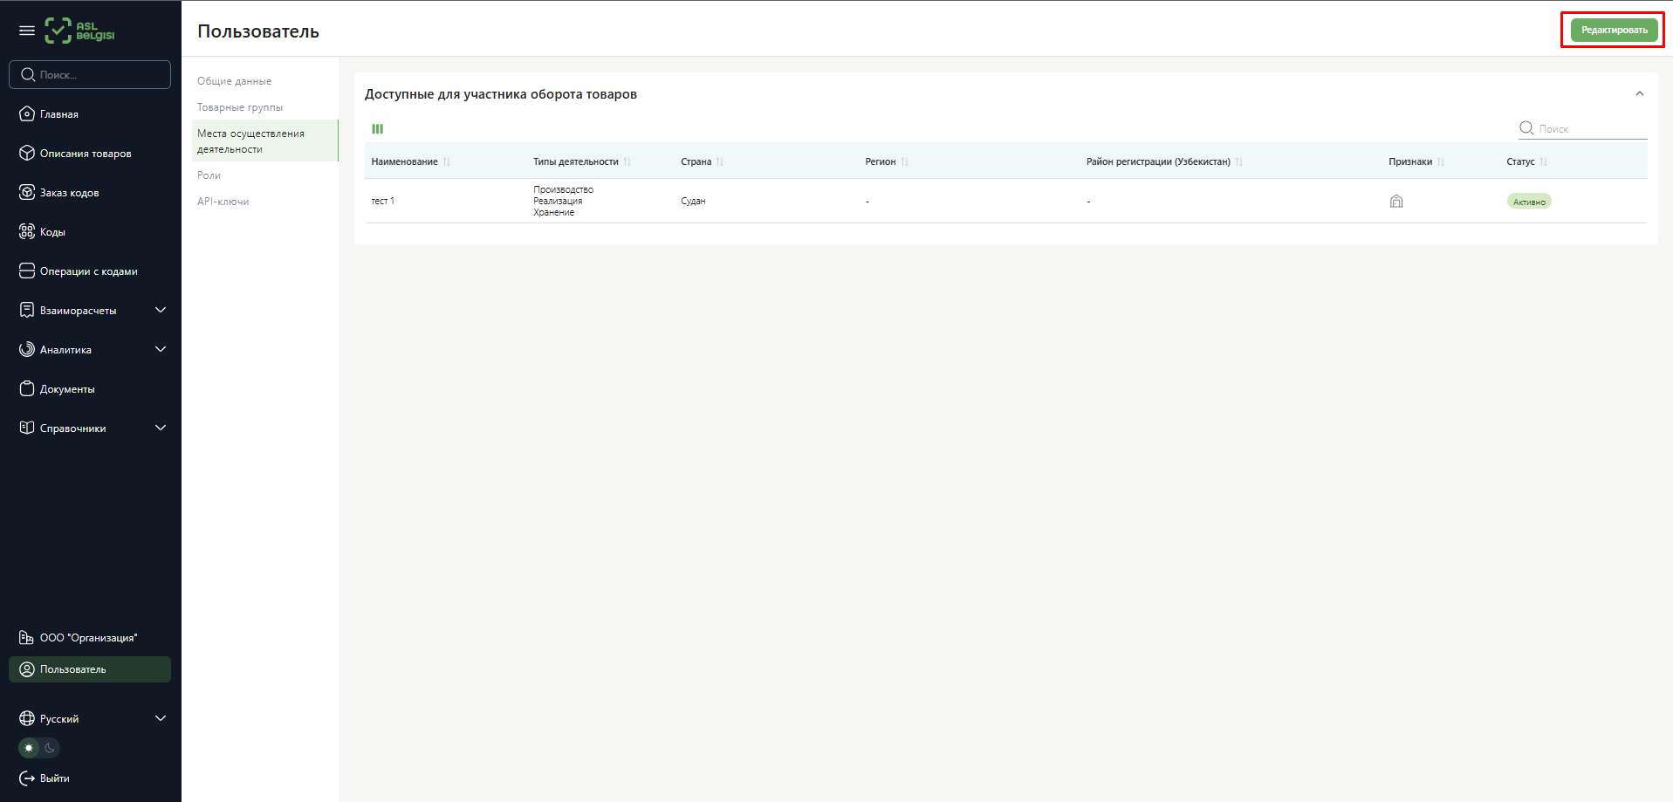
Task: Switch to light theme sun toggle
Action: pyautogui.click(x=29, y=748)
